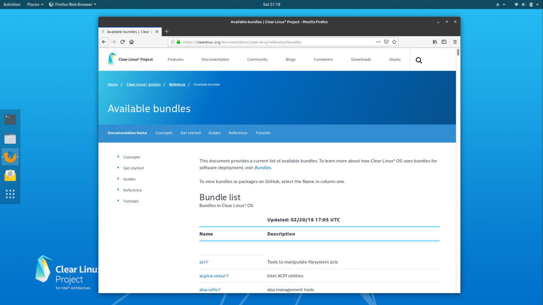Open Files manager from the dock
The width and height of the screenshot is (543, 305).
[10, 138]
